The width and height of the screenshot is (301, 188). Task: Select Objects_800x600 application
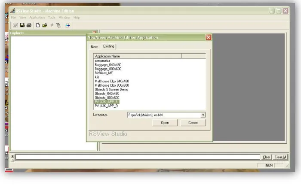[107, 98]
